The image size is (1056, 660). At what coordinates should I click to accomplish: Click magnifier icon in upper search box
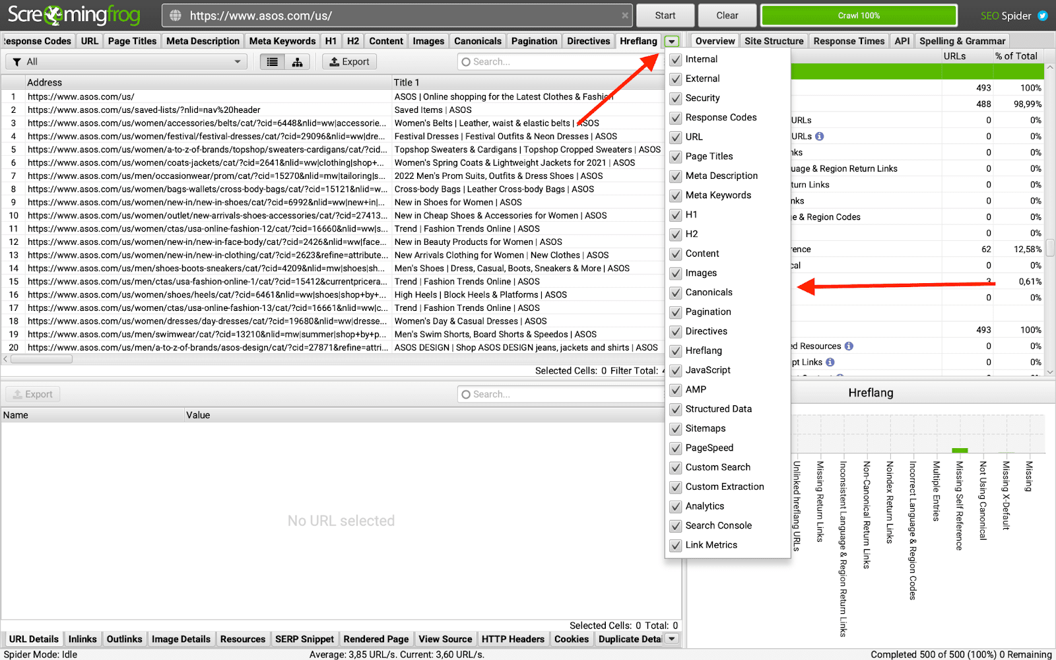tap(466, 61)
